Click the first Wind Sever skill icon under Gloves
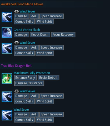This screenshot has width=110, height=126. pyautogui.click(x=7, y=17)
